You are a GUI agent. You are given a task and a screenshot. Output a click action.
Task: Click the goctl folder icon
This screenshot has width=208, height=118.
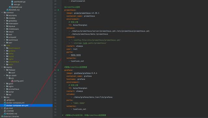pyautogui.click(x=7, y=84)
